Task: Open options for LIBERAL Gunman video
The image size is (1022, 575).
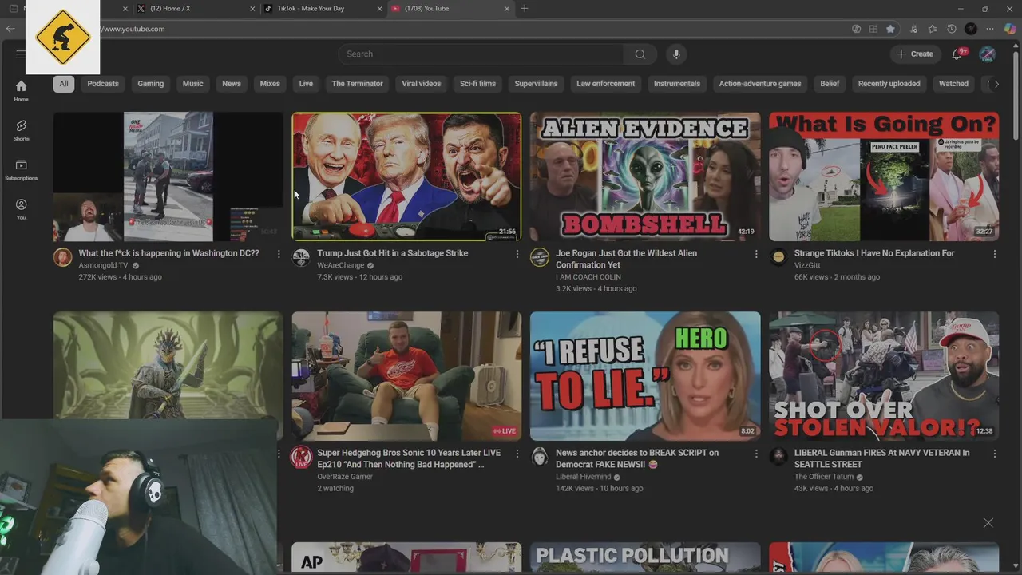Action: [x=995, y=454]
